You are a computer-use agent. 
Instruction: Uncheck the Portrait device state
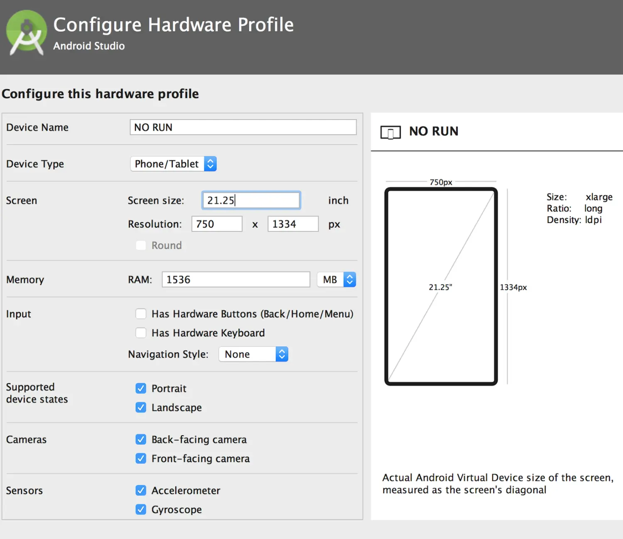[x=141, y=388]
